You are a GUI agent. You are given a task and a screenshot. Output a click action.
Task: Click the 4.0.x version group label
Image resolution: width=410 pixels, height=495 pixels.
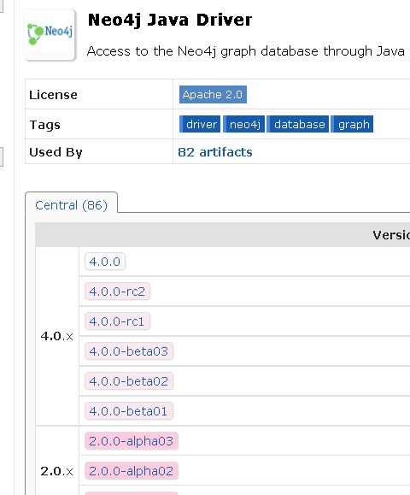[56, 336]
